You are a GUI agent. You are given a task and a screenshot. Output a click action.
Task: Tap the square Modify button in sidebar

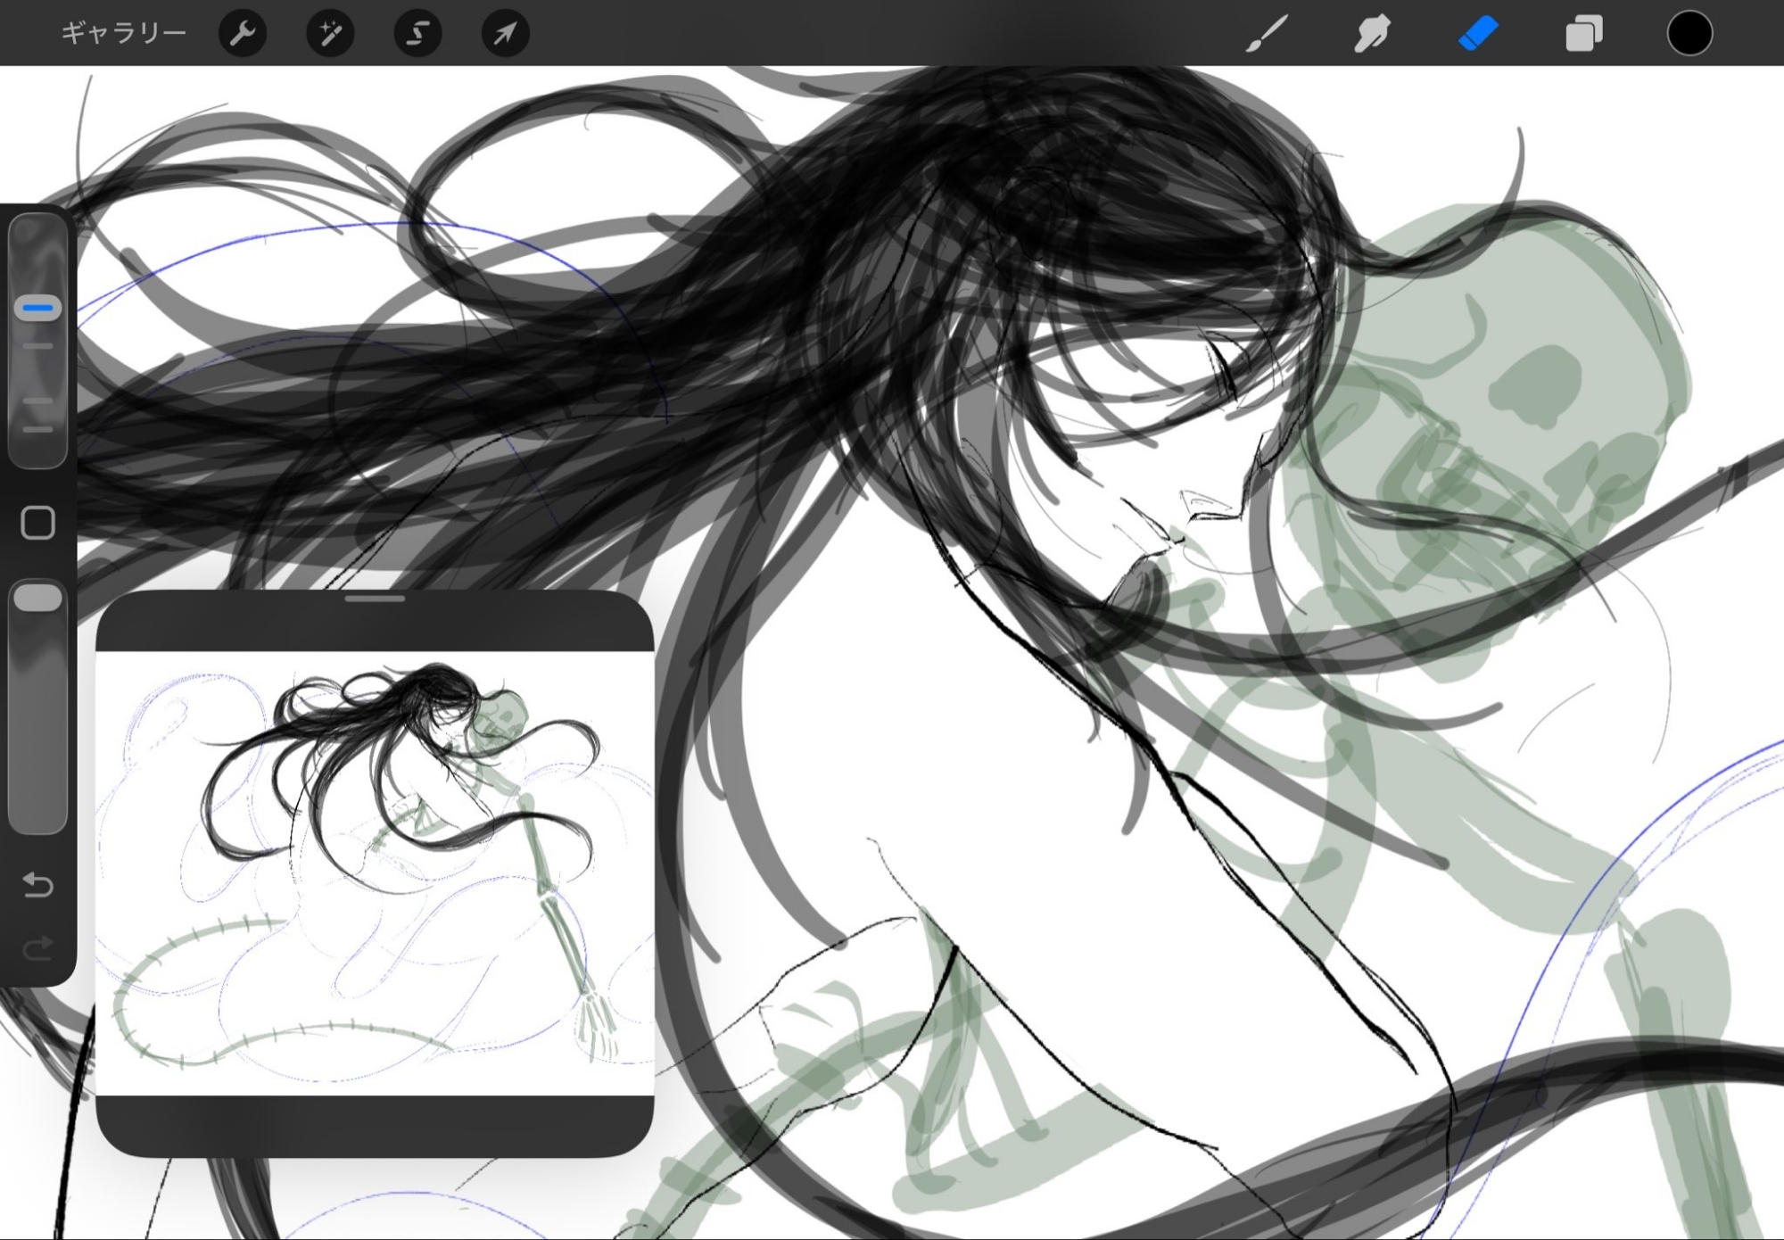[x=37, y=523]
